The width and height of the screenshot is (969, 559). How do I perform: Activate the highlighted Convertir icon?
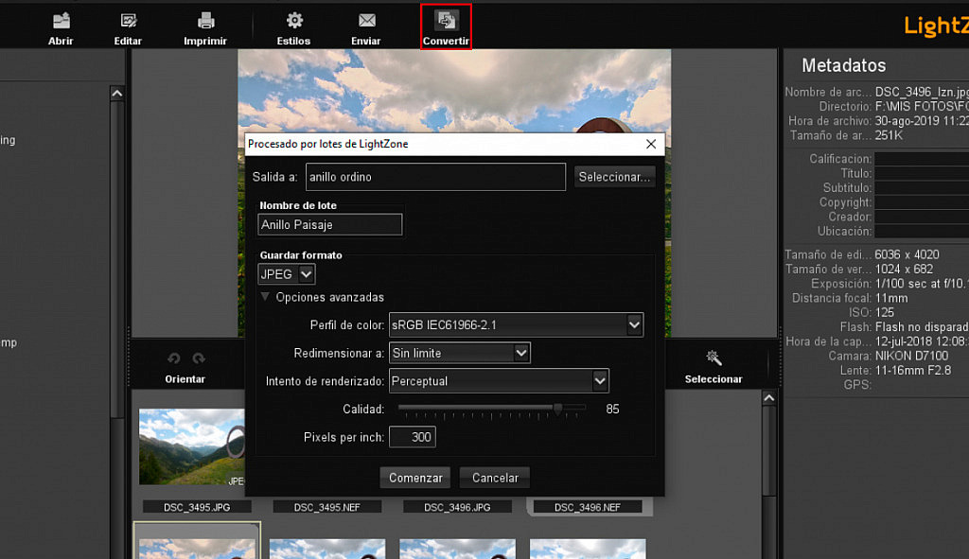(445, 21)
